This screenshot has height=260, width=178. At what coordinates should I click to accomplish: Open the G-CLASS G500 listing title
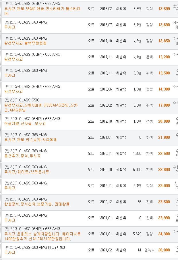(x=22, y=100)
